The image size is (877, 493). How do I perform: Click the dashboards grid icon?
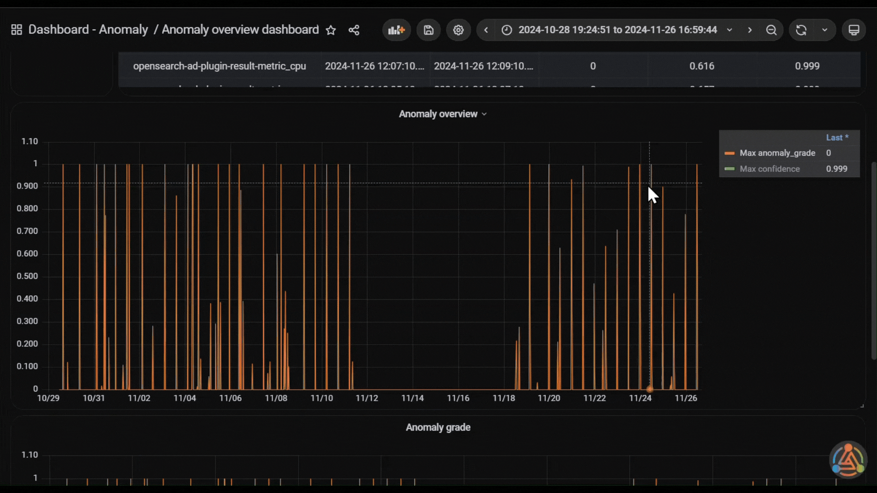tap(16, 30)
